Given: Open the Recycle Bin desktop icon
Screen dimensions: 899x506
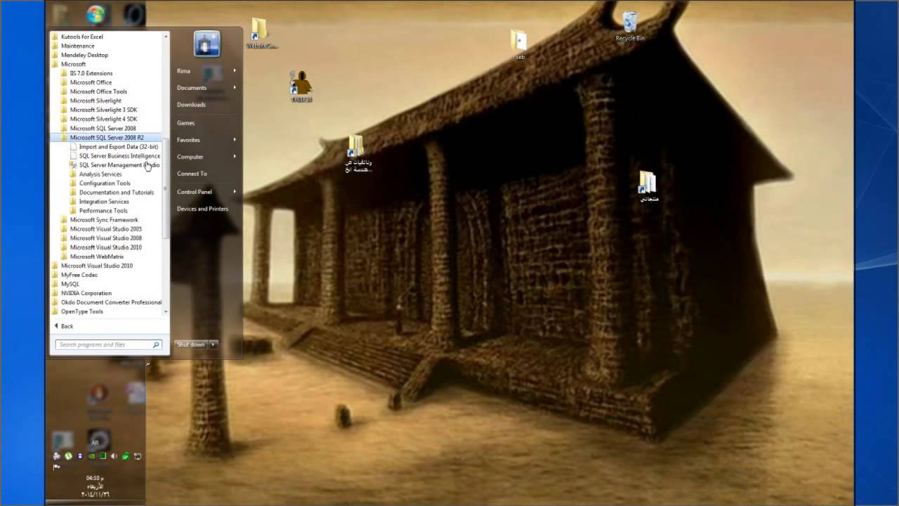Looking at the screenshot, I should tap(630, 26).
